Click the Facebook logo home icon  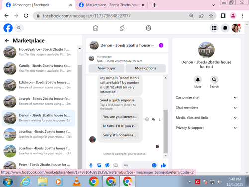point(8,28)
